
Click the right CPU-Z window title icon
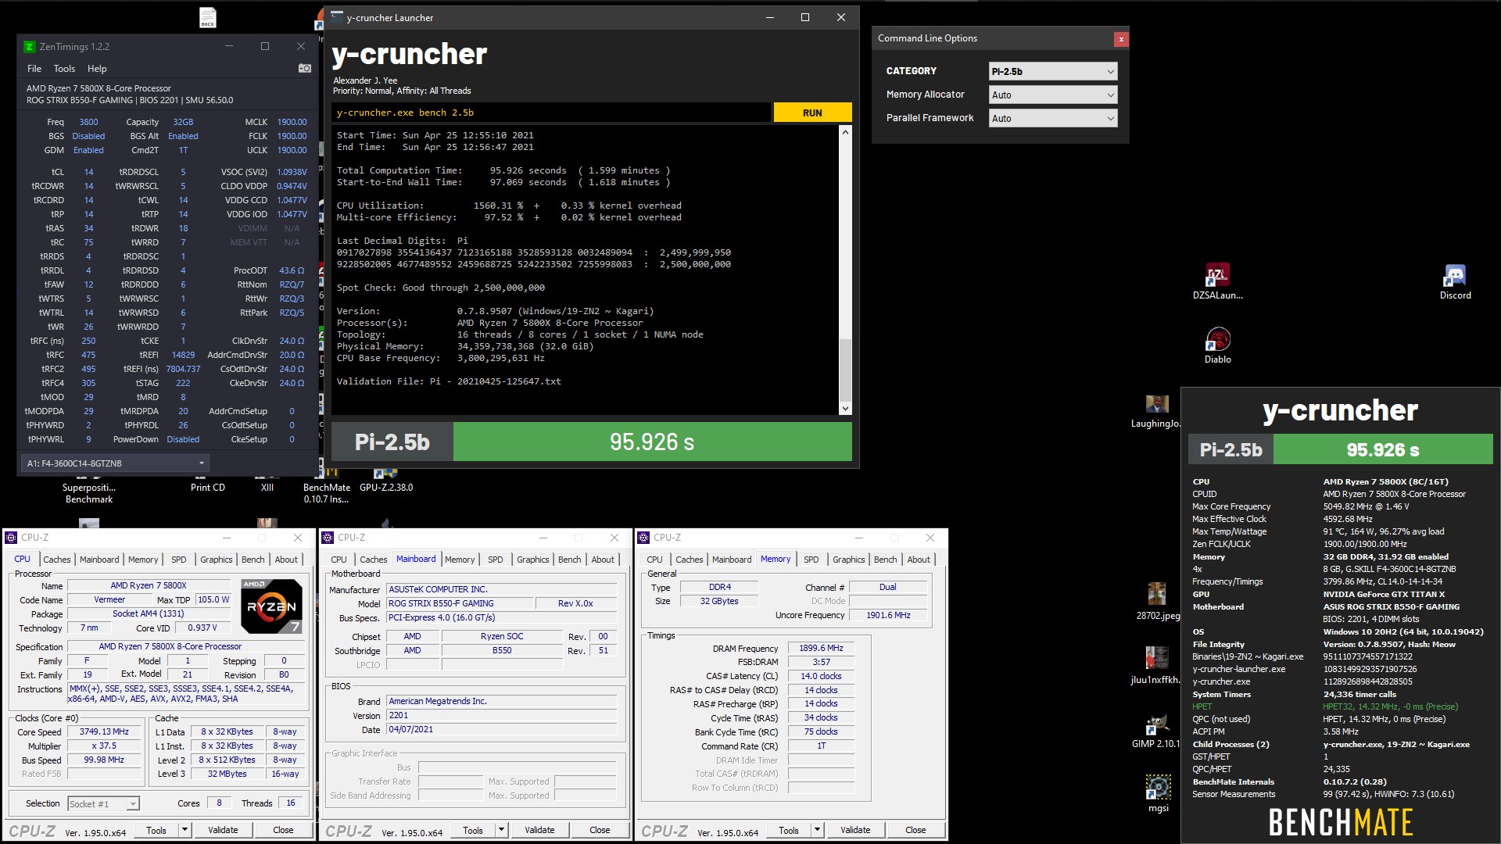tap(643, 538)
